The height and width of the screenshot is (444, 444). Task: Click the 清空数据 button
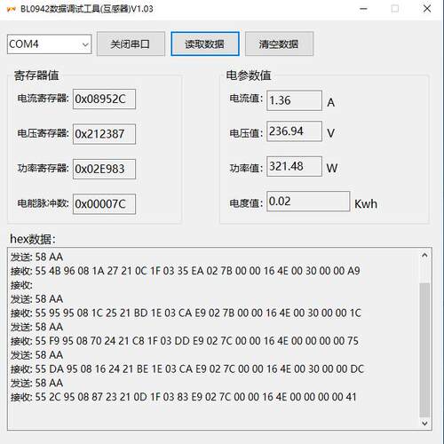279,44
